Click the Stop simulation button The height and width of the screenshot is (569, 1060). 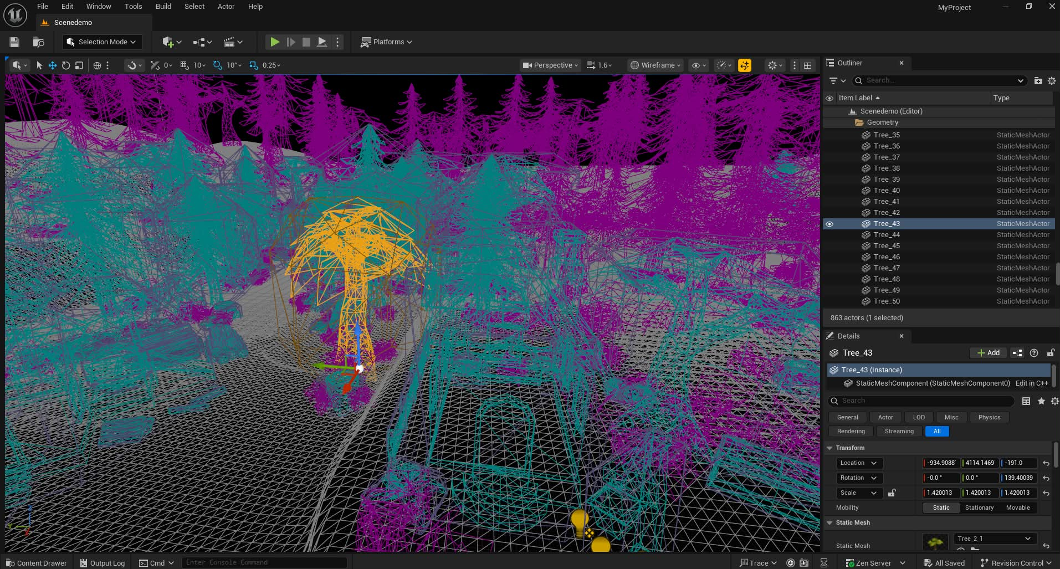coord(306,42)
